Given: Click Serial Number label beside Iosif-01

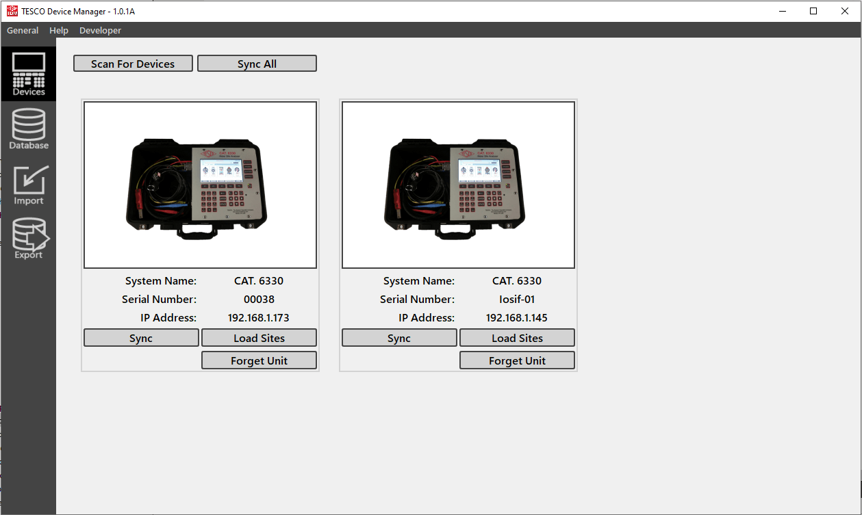Looking at the screenshot, I should point(417,299).
